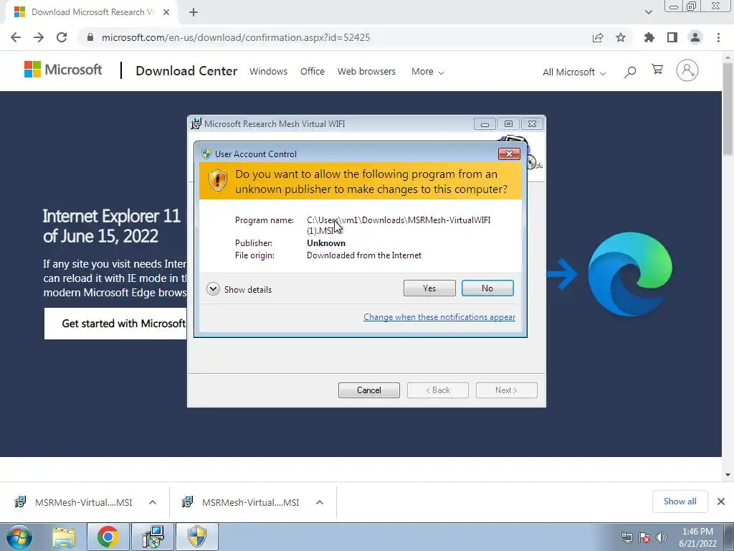734x551 pixels.
Task: Click the padlock site info icon
Action: click(x=90, y=37)
